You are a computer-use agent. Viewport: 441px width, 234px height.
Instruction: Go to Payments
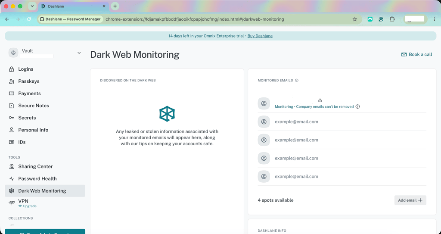[x=45, y=93]
